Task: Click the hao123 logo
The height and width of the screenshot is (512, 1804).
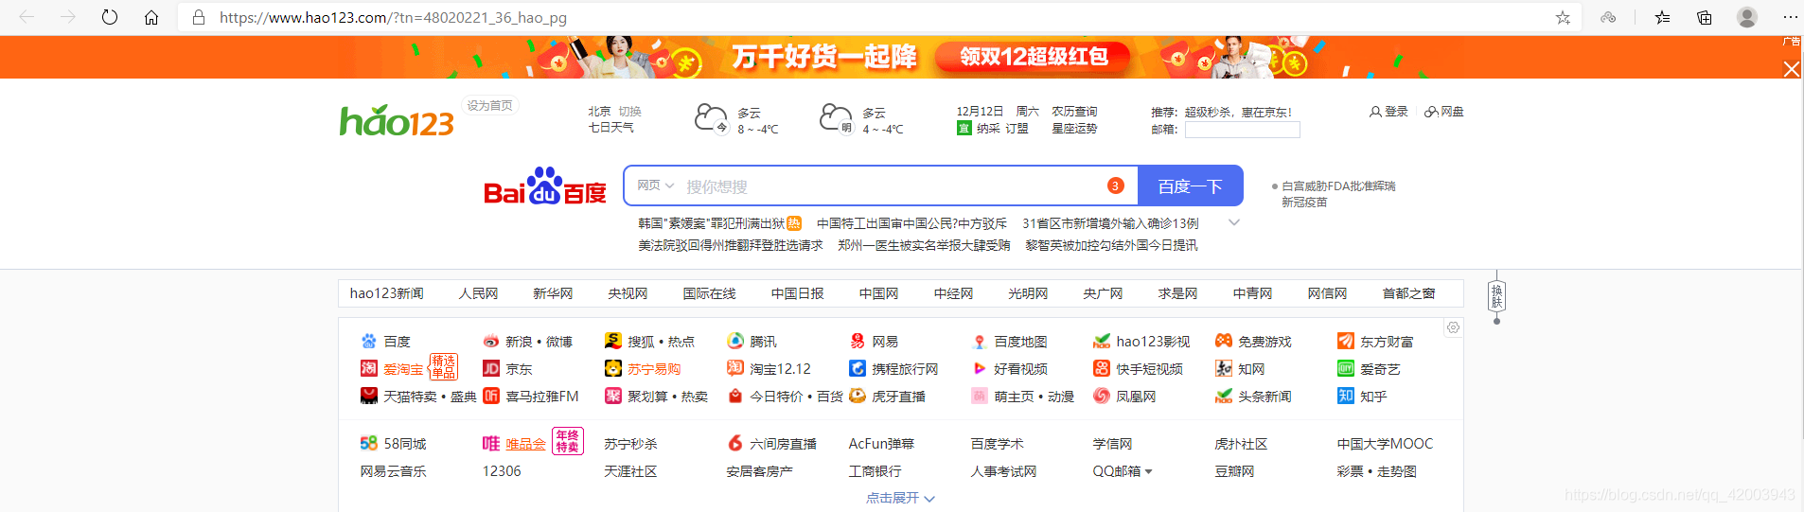Action: (397, 120)
